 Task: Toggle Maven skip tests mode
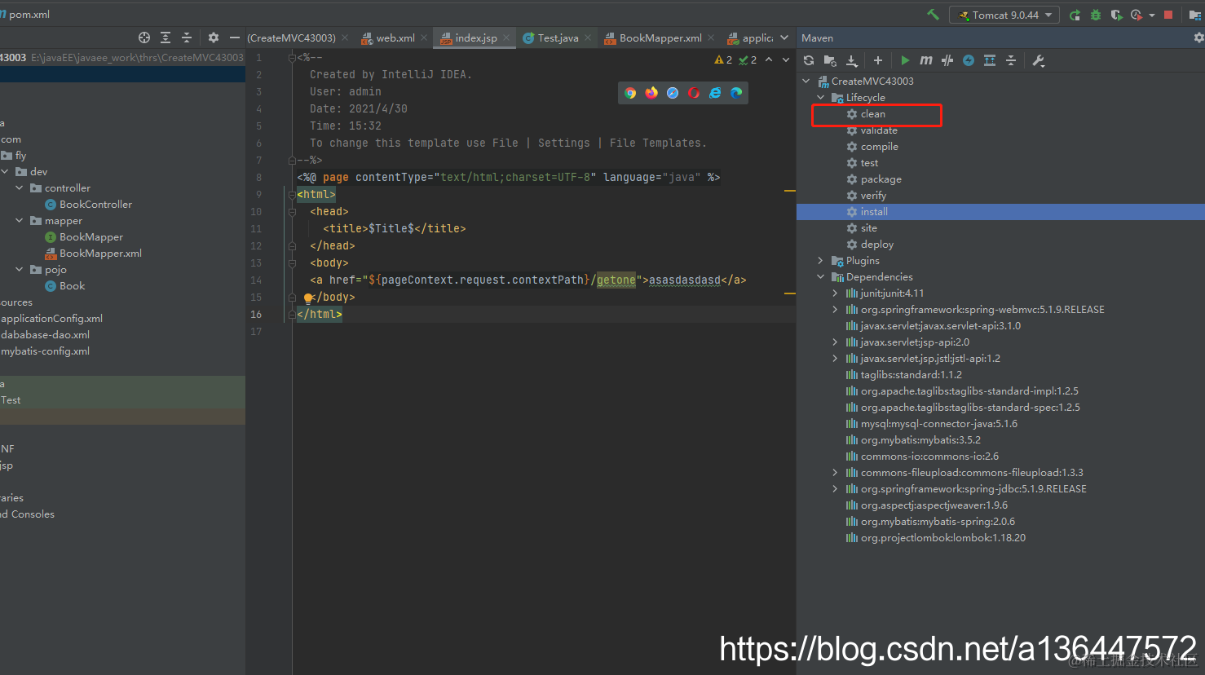click(969, 60)
